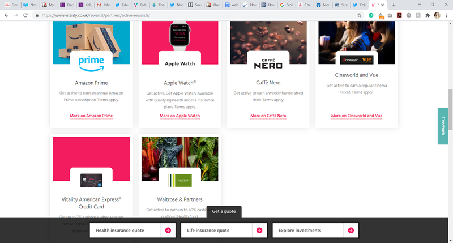453x243 pixels.
Task: Click the Waitrose logo
Action: (180, 180)
